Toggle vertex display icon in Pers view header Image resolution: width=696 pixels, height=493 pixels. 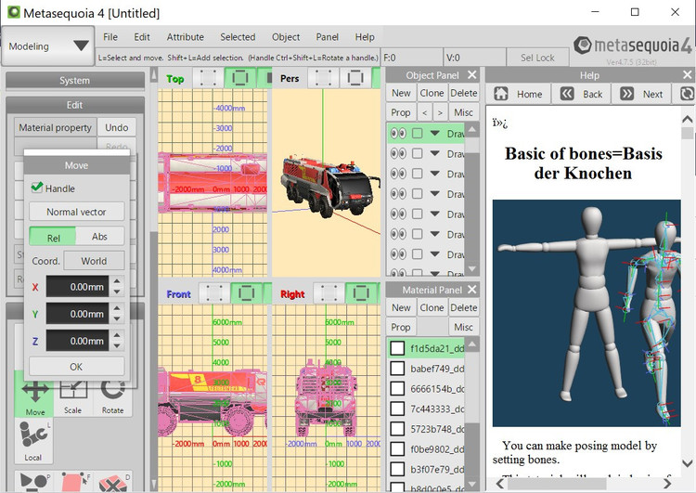(323, 78)
